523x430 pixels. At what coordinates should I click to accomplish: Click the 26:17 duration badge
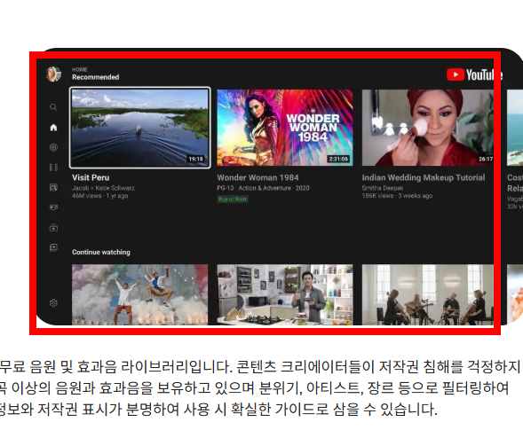pyautogui.click(x=486, y=159)
